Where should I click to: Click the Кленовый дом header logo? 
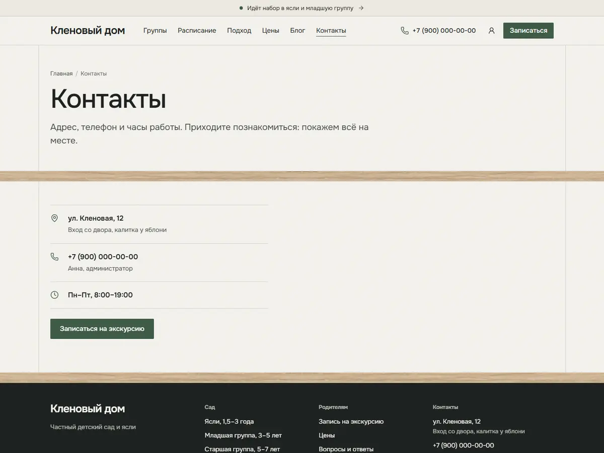tap(88, 31)
